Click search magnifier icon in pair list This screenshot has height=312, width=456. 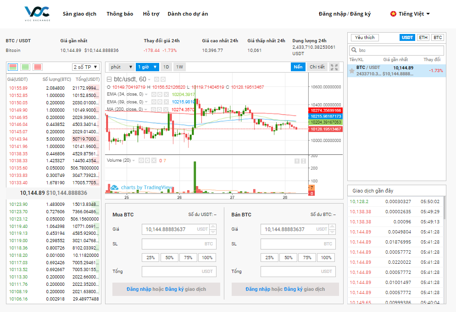click(x=354, y=50)
